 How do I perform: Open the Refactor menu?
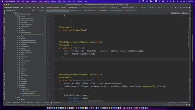coord(53,1)
